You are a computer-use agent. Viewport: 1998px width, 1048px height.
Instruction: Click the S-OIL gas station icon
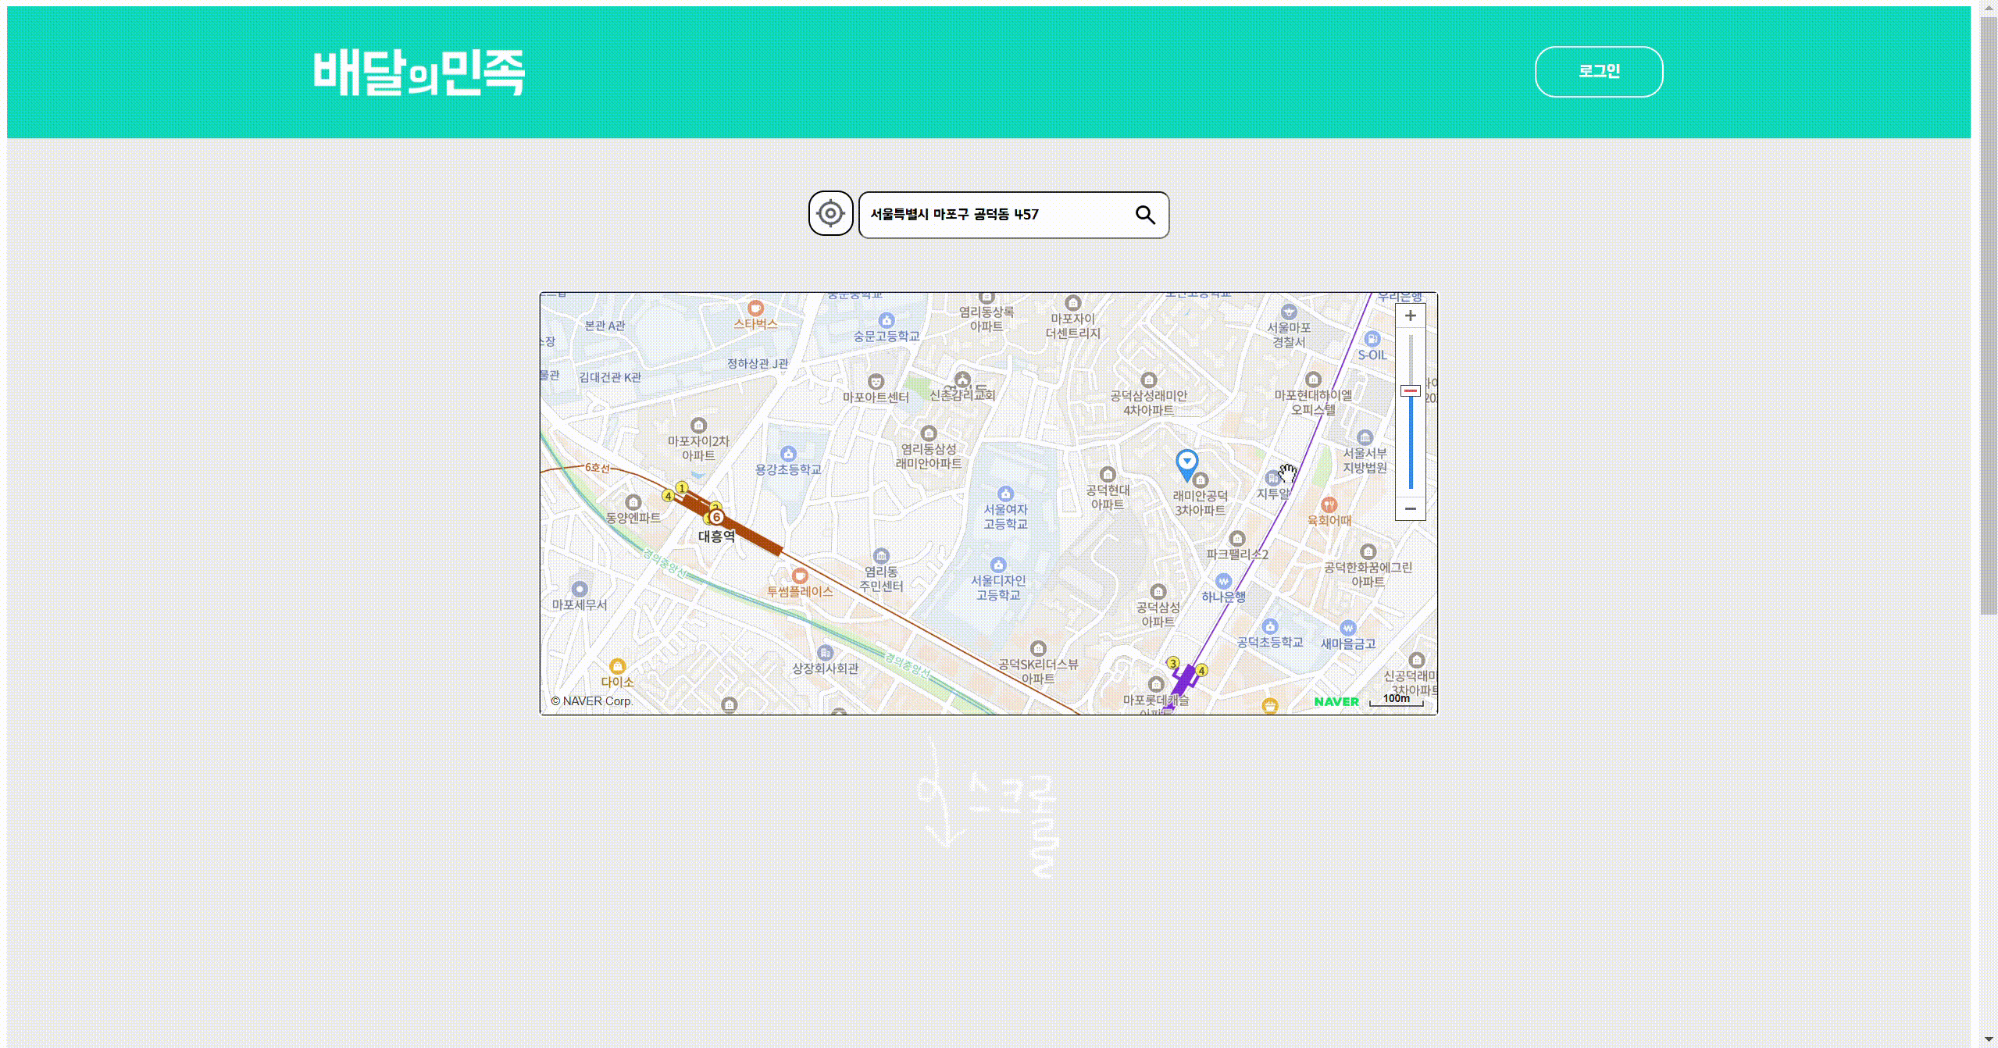tap(1372, 339)
